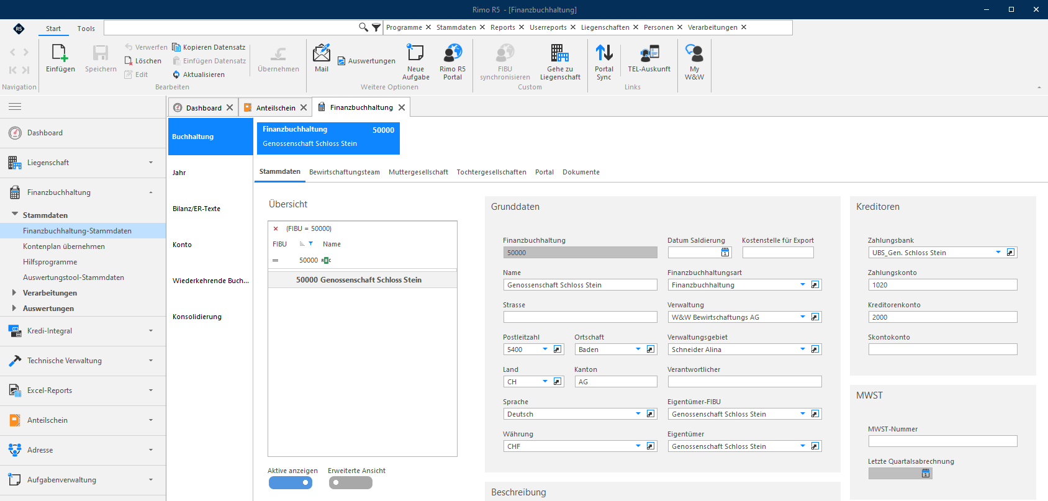The height and width of the screenshot is (501, 1048).
Task: Open Dashboard in the left sidebar
Action: (x=83, y=133)
